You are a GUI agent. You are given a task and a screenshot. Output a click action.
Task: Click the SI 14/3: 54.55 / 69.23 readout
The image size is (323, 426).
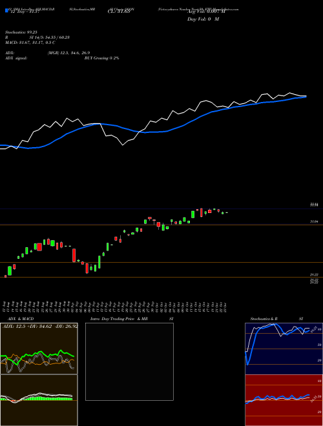(x=50, y=37)
